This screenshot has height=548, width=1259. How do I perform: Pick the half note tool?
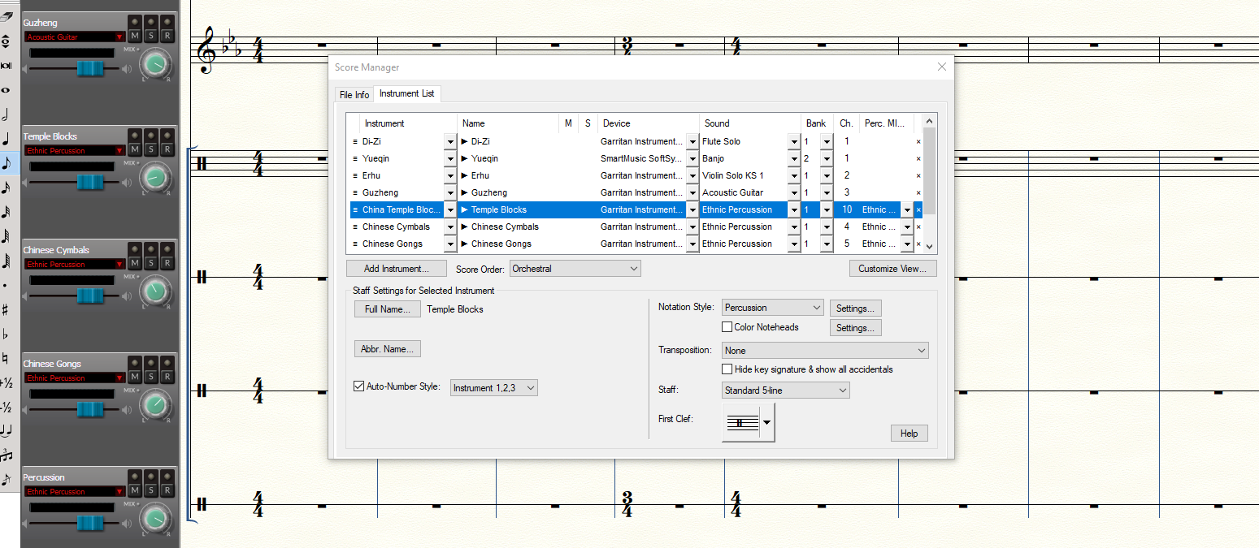click(x=6, y=114)
